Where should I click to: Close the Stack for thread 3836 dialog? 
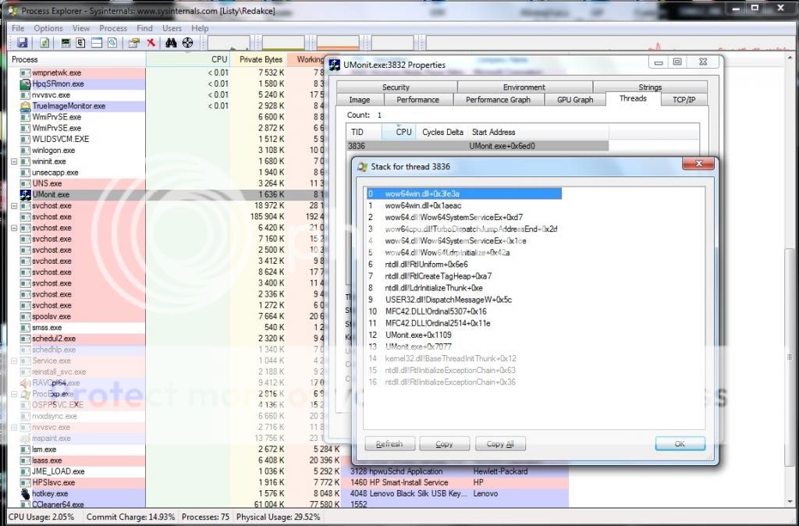pyautogui.click(x=698, y=164)
